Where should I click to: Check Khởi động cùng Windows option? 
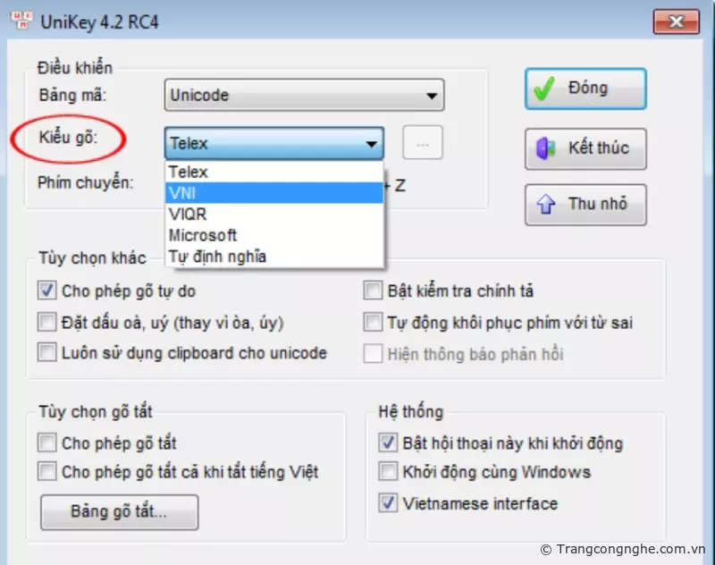pyautogui.click(x=388, y=471)
